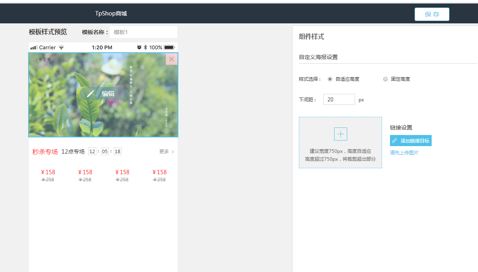Viewport: 478px width, 272px height.
Task: Click the alarm clock status icon
Action: point(139,48)
